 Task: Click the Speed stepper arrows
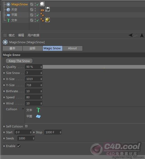[41, 97]
